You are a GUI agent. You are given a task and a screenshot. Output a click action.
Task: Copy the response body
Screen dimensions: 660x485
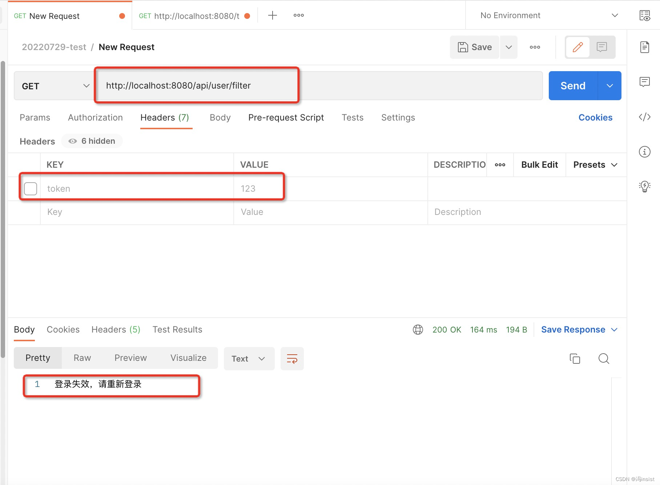pos(575,359)
